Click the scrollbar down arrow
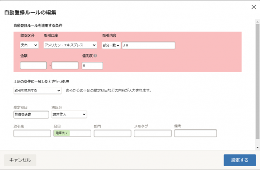The width and height of the screenshot is (260, 170). click(x=258, y=147)
